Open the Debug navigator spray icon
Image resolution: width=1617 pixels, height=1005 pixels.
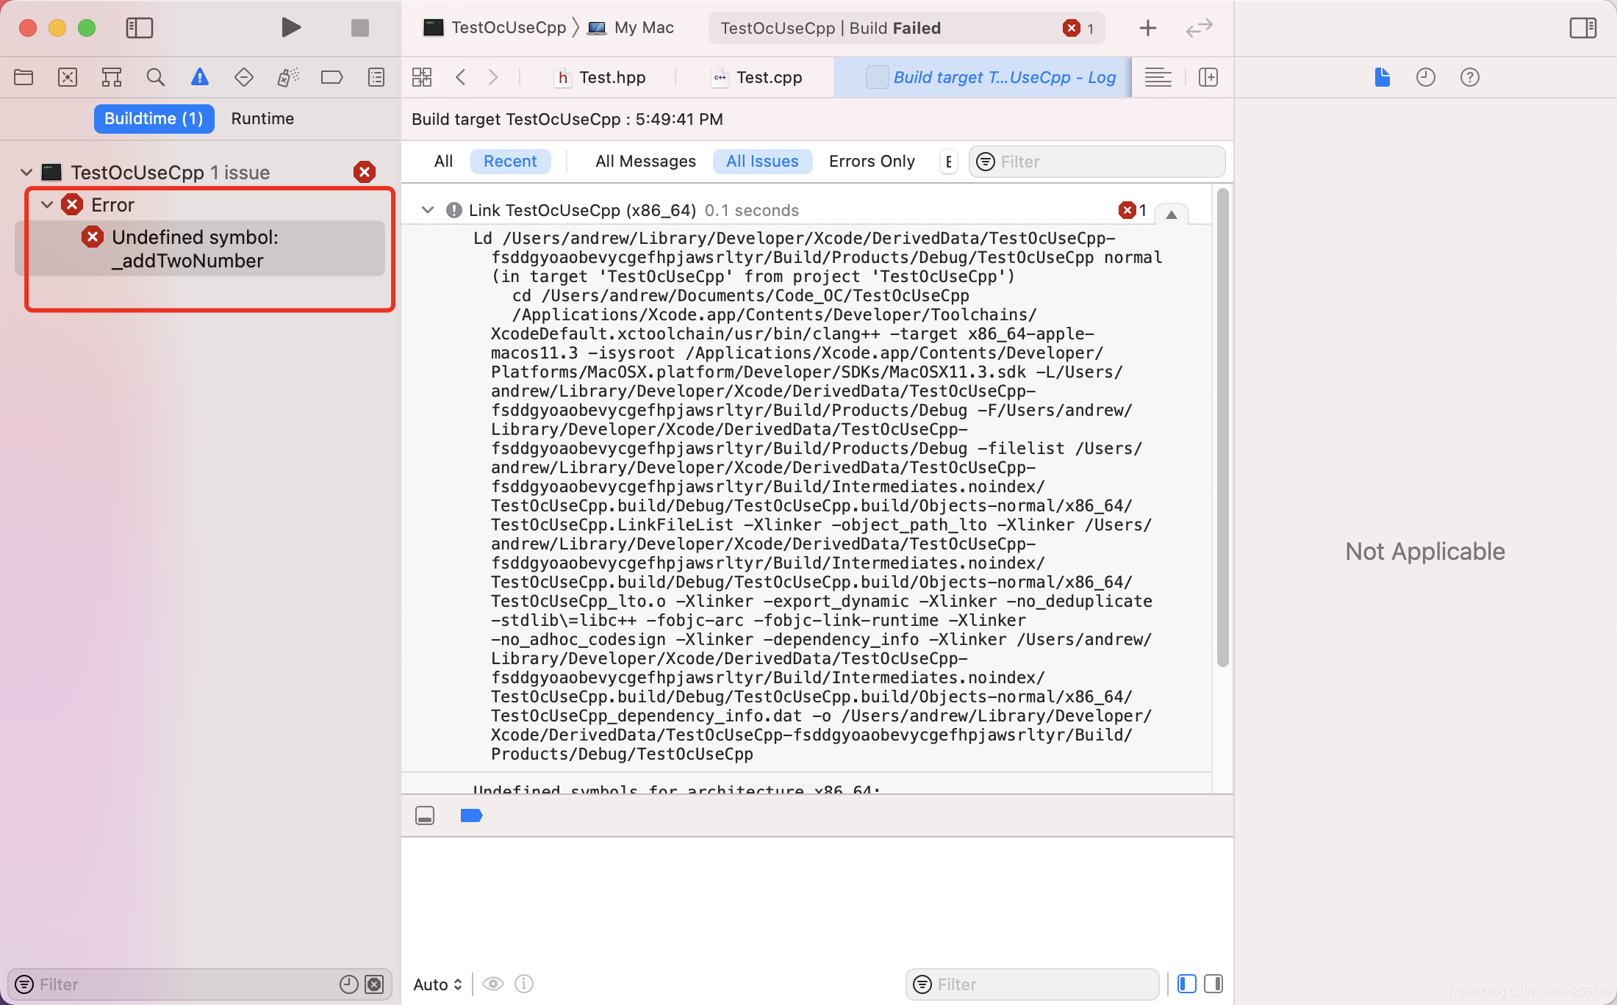(287, 76)
